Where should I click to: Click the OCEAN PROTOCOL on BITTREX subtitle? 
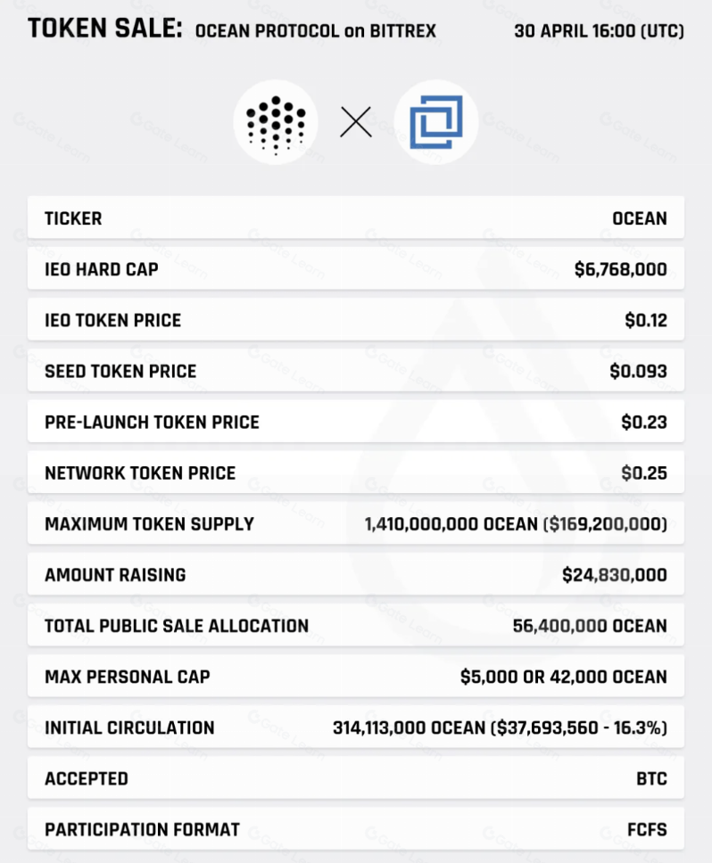pos(316,31)
